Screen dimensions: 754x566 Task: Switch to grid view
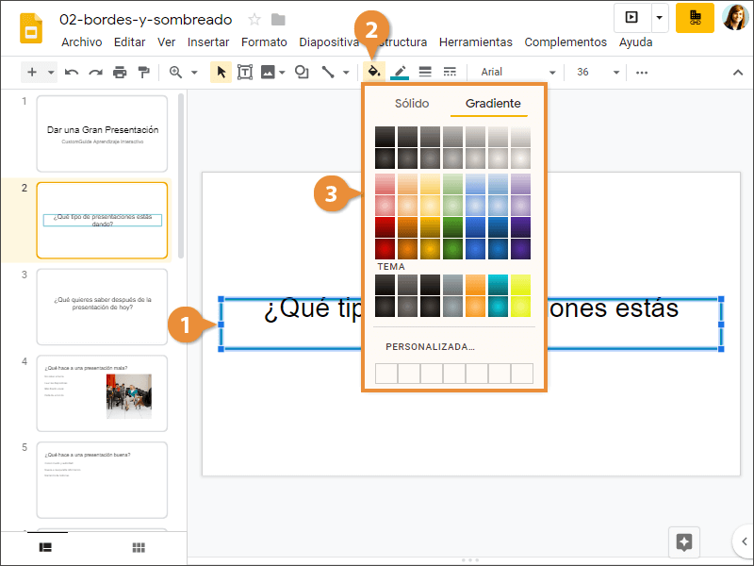click(x=139, y=547)
